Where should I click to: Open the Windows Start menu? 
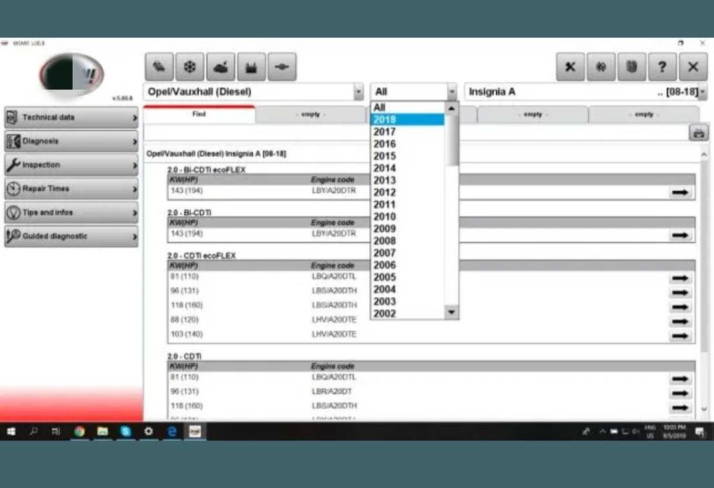tap(11, 431)
